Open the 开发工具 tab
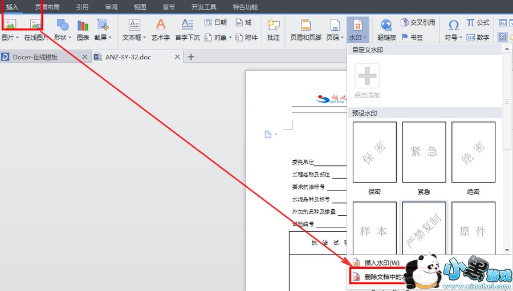This screenshot has height=291, width=513. tap(204, 7)
